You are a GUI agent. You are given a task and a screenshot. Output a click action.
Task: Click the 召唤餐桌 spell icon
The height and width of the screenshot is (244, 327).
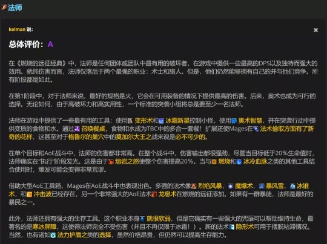click(x=77, y=129)
